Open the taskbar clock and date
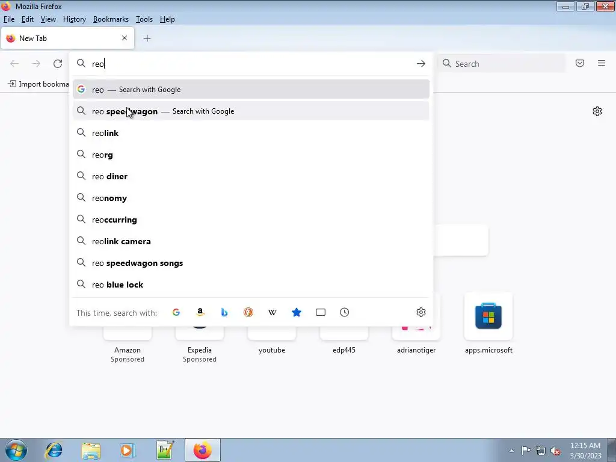The image size is (616, 462). point(585,451)
